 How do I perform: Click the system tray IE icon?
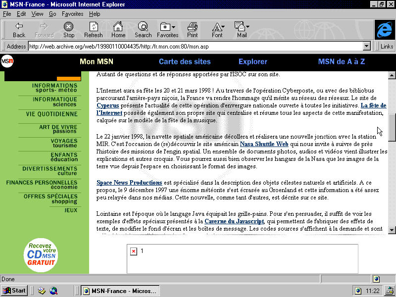pyautogui.click(x=358, y=291)
